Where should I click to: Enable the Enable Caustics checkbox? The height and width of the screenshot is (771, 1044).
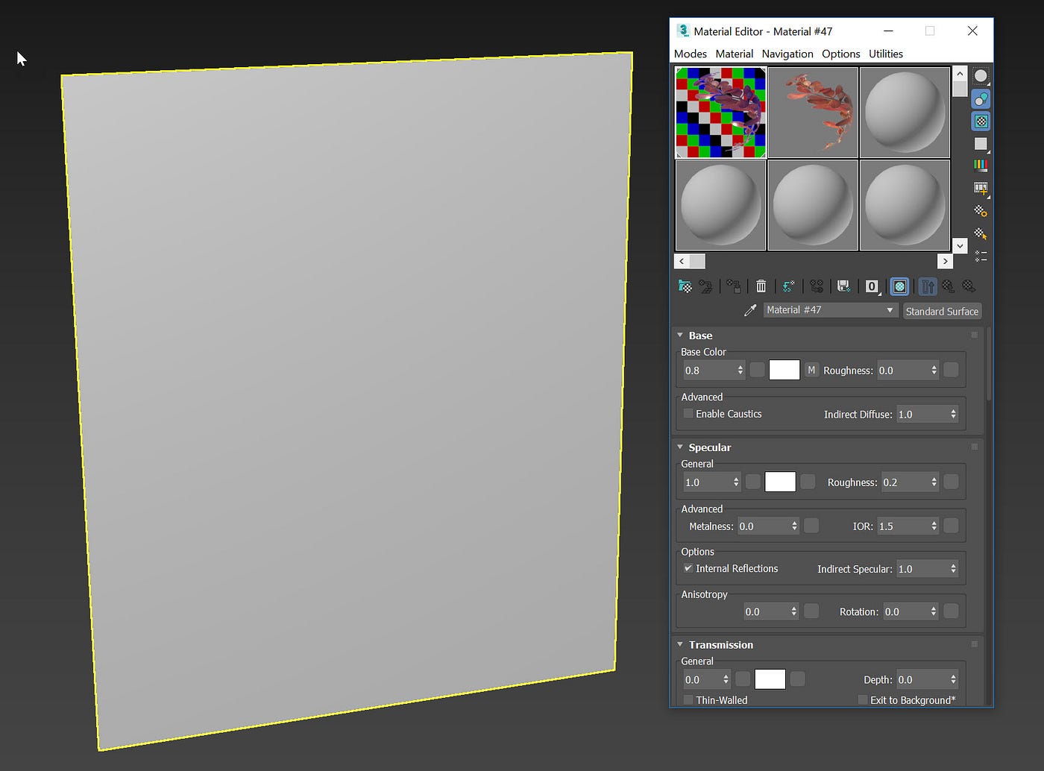point(688,413)
